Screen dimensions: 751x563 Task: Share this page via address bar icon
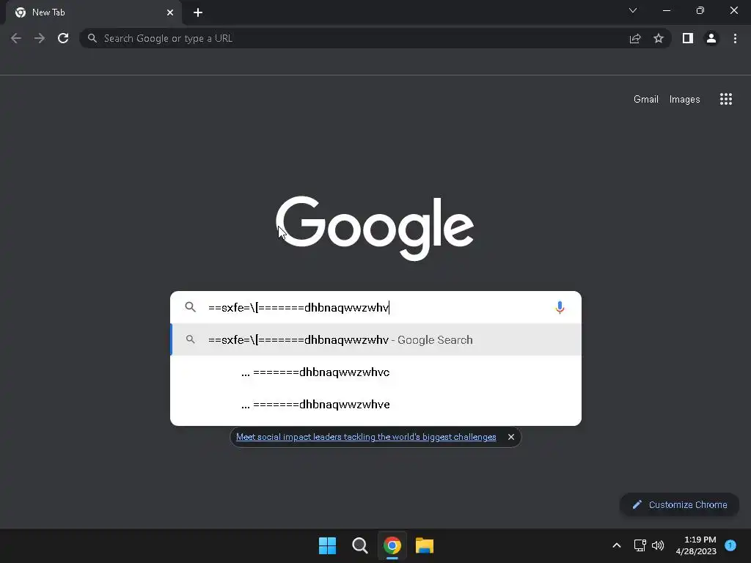click(x=635, y=39)
